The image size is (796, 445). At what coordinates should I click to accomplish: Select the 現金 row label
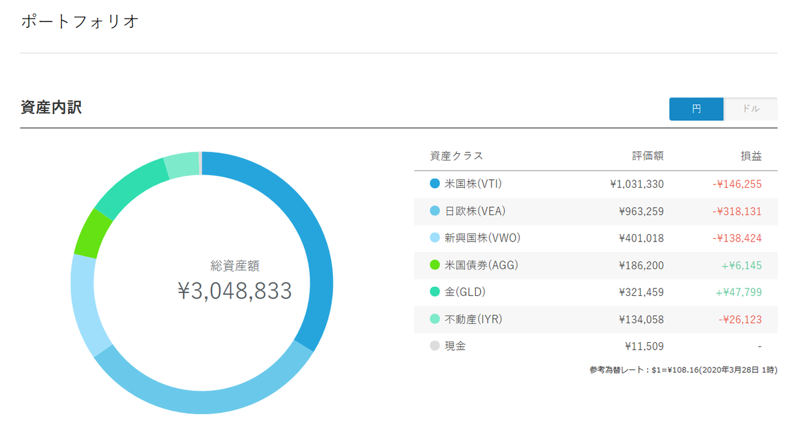455,346
